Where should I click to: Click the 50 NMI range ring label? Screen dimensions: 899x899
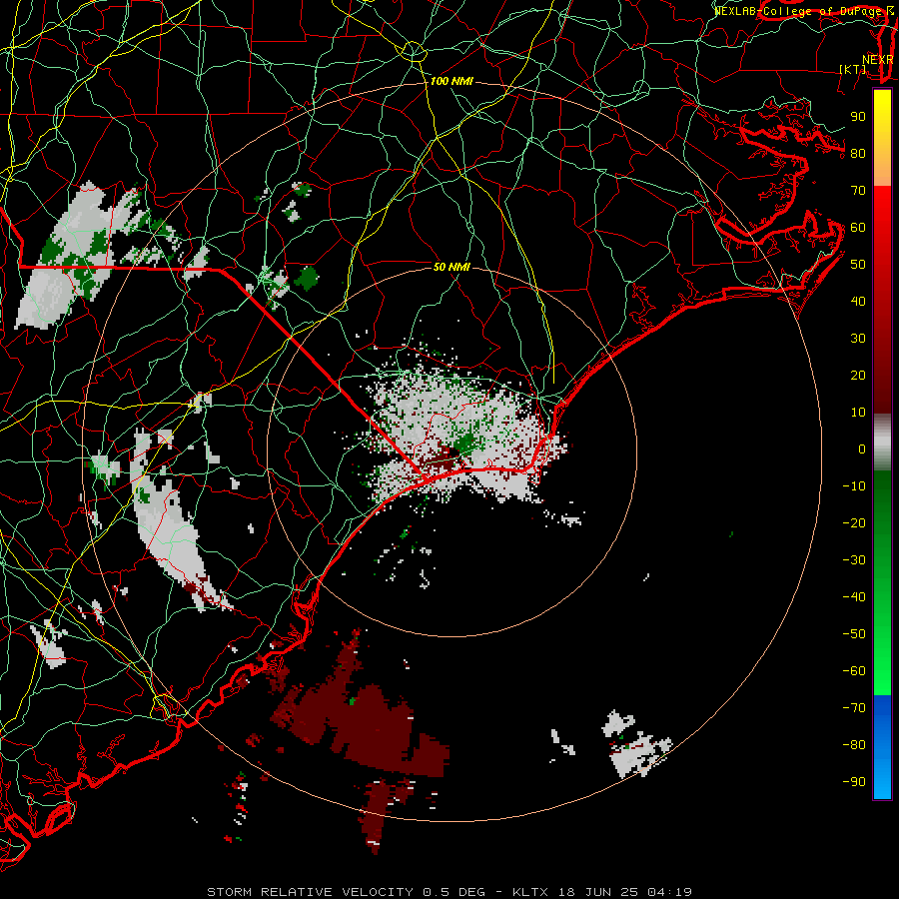451,267
